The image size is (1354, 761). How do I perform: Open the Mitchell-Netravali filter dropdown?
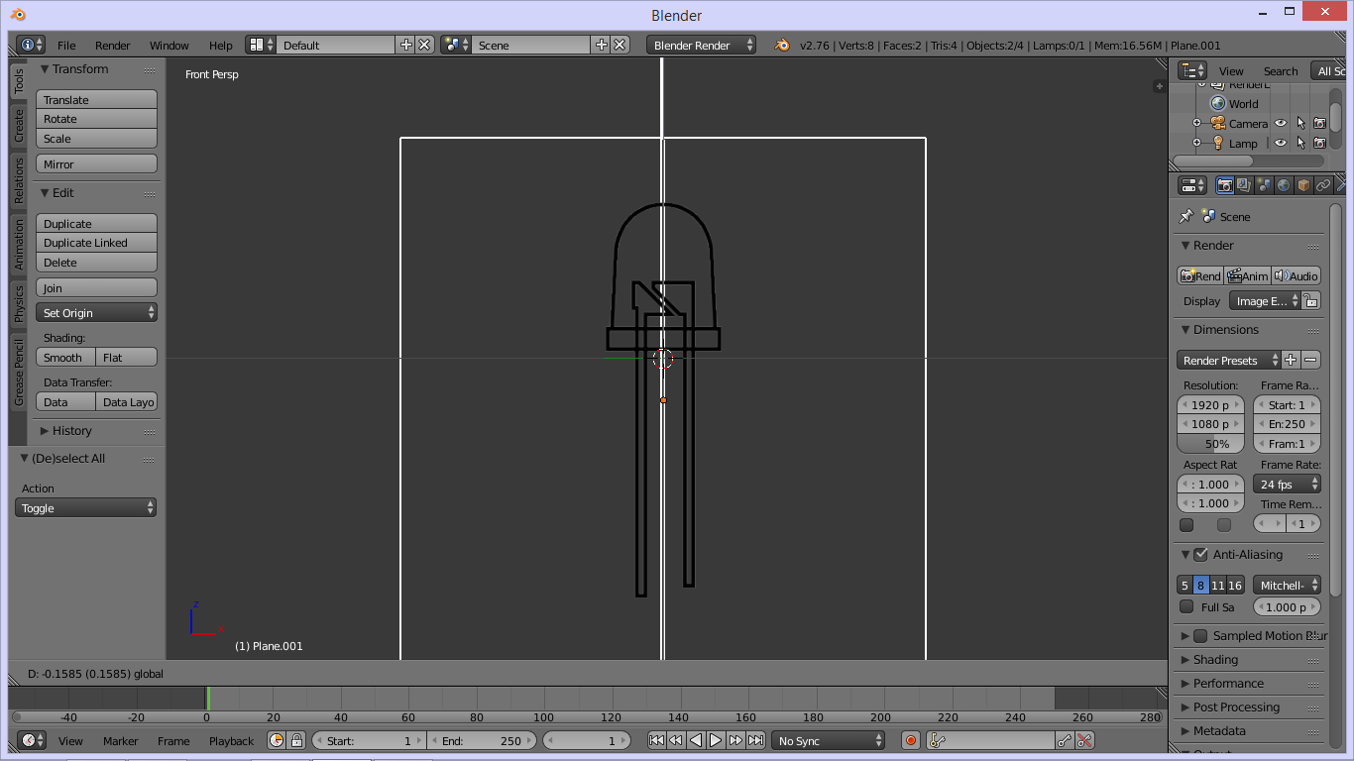point(1287,585)
